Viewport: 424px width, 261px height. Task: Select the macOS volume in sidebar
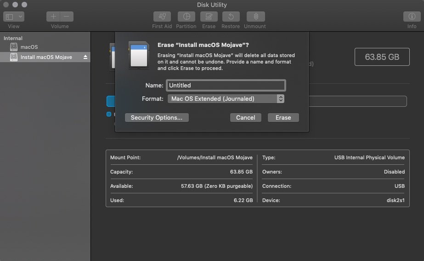coord(45,47)
